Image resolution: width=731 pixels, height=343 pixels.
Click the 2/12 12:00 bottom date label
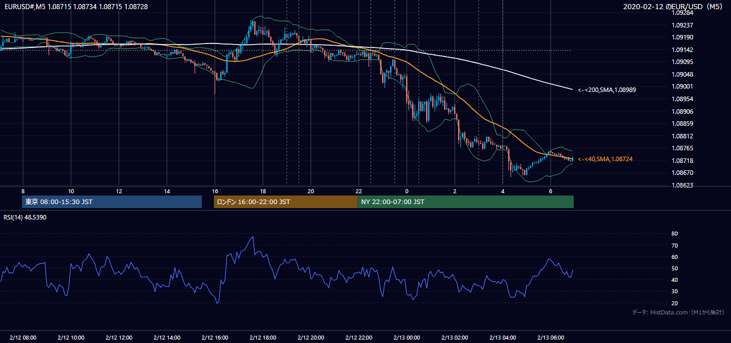tap(119, 338)
